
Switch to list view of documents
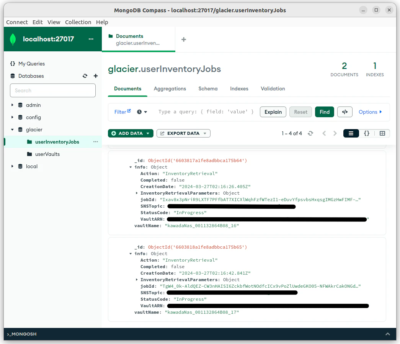point(351,133)
